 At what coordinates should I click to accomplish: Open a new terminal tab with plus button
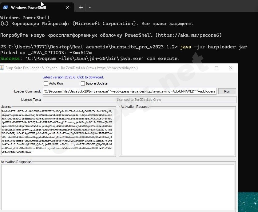81,7
